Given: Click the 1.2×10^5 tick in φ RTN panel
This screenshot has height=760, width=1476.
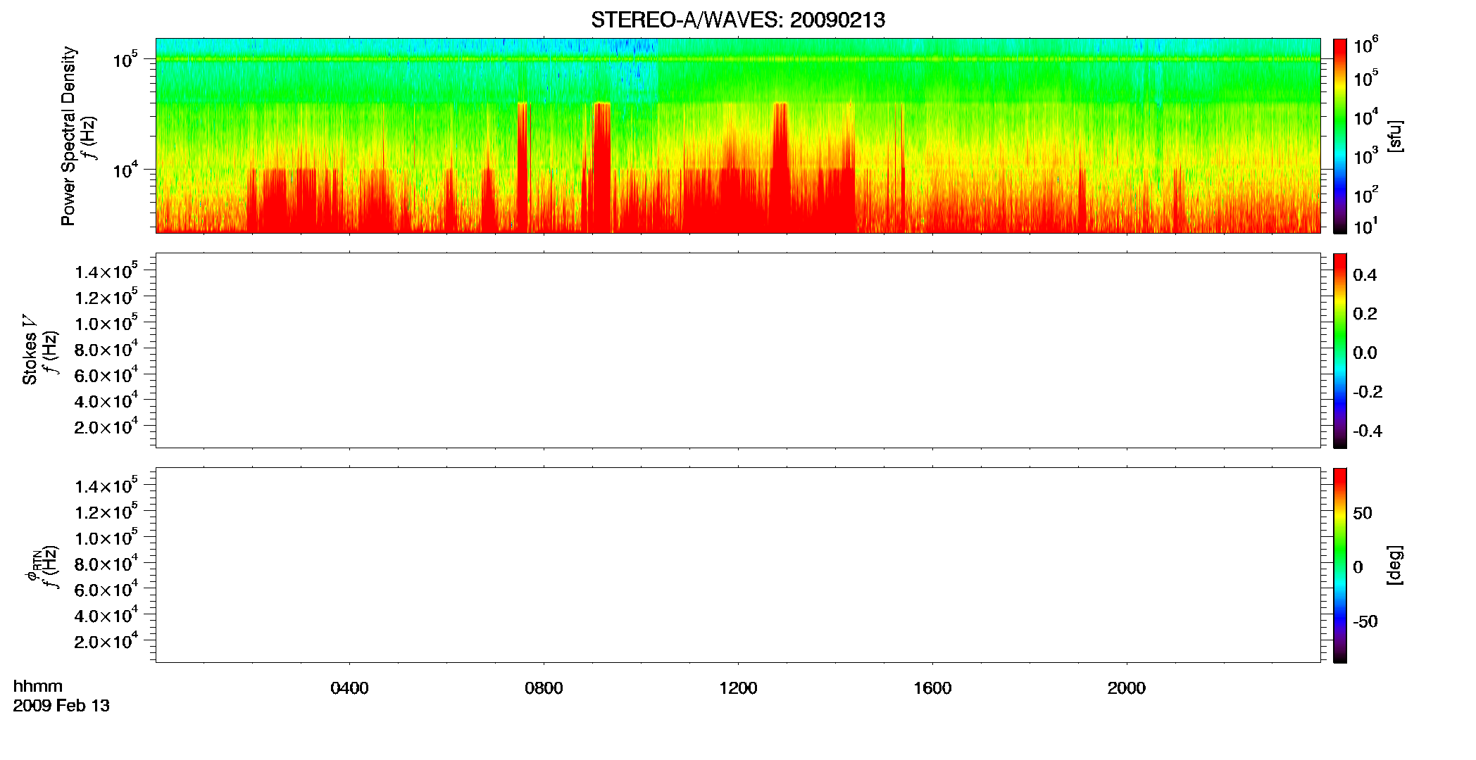Looking at the screenshot, I should [x=106, y=512].
